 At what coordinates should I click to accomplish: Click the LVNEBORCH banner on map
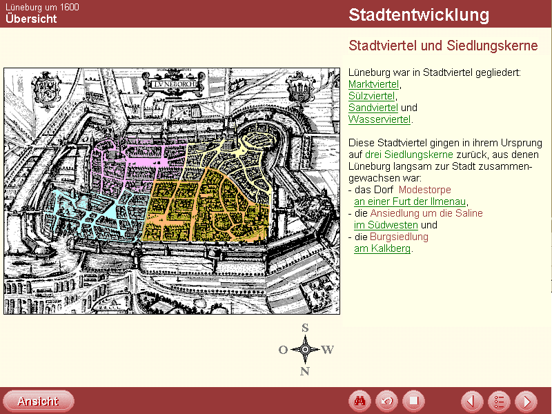coord(174,84)
